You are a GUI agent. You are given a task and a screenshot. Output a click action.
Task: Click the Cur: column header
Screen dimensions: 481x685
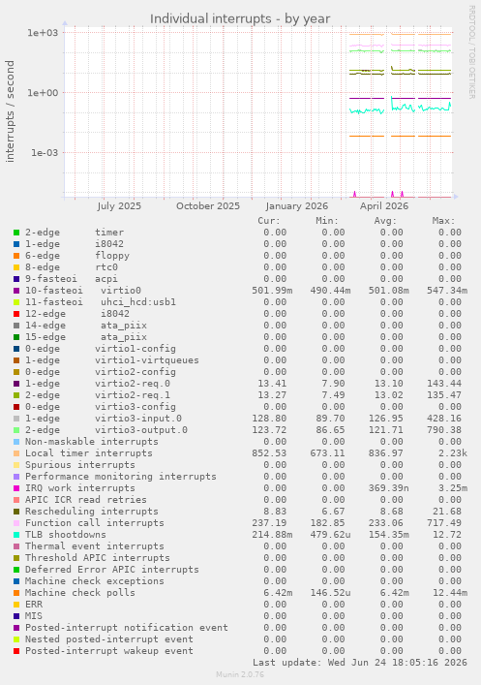[269, 221]
